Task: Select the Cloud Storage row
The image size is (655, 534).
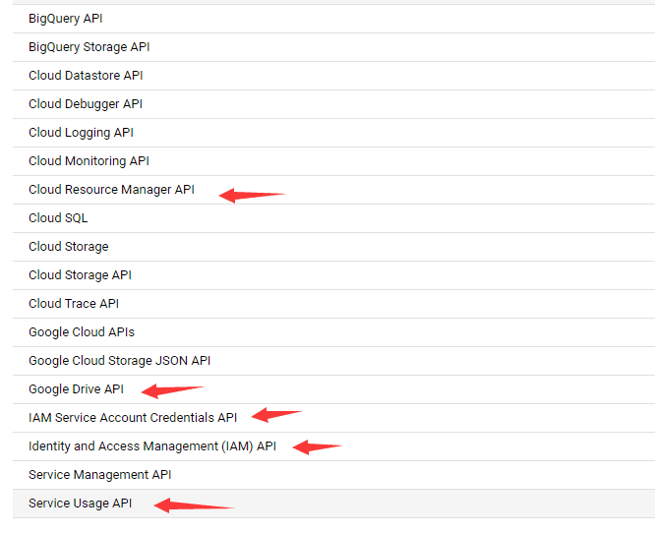Action: pyautogui.click(x=68, y=247)
